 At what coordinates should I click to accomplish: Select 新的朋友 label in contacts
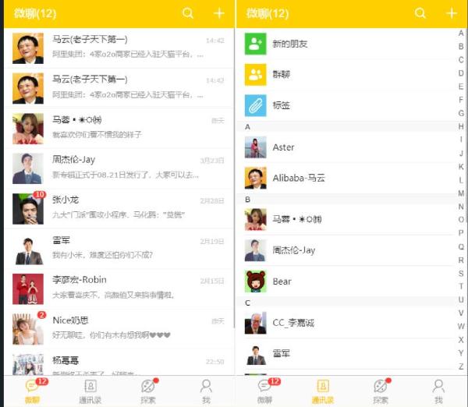pyautogui.click(x=290, y=44)
